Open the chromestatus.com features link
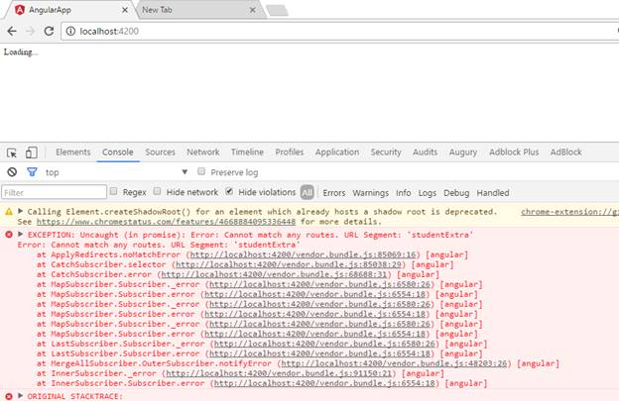 tap(166, 222)
